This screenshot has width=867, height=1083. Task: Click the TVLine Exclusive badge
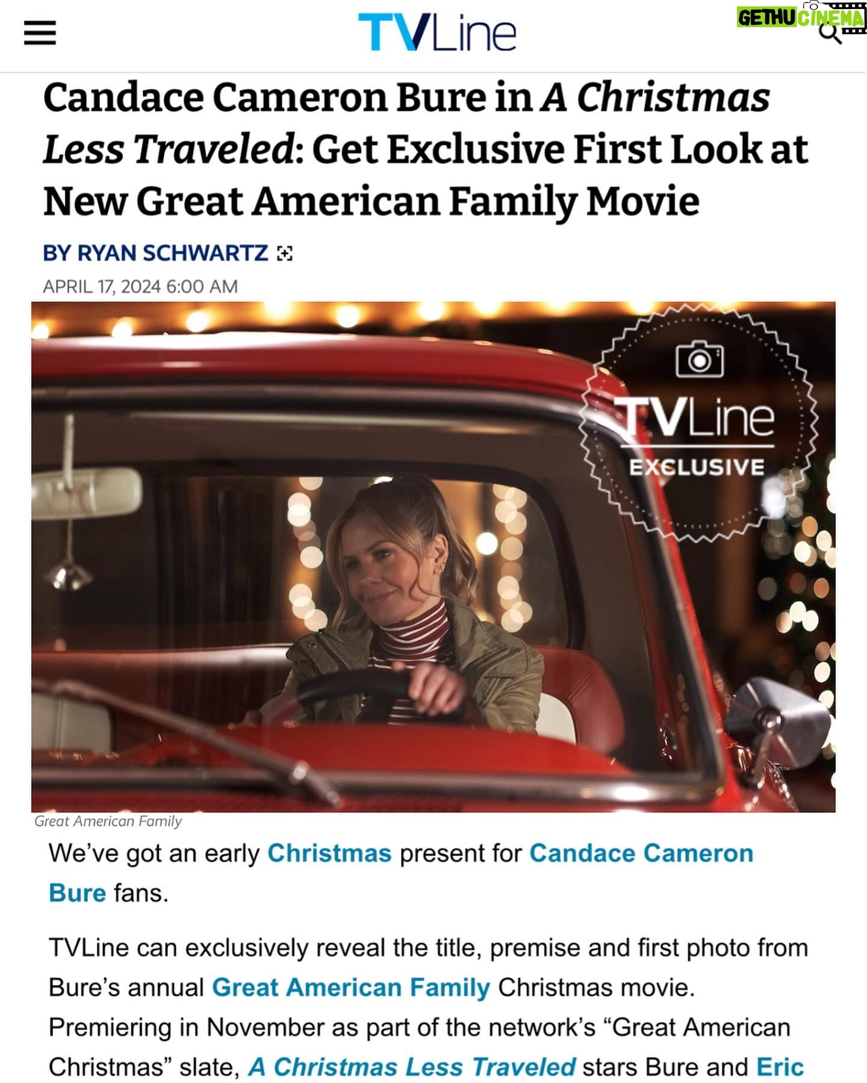tap(698, 422)
